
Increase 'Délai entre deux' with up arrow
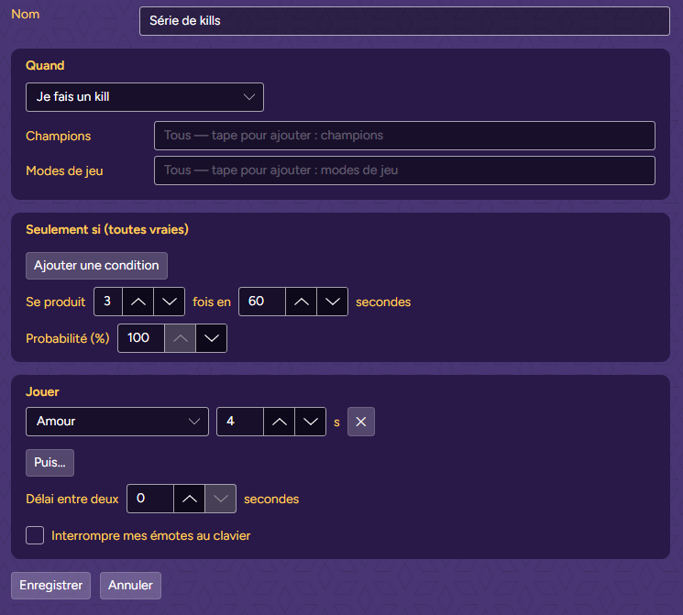tap(189, 499)
